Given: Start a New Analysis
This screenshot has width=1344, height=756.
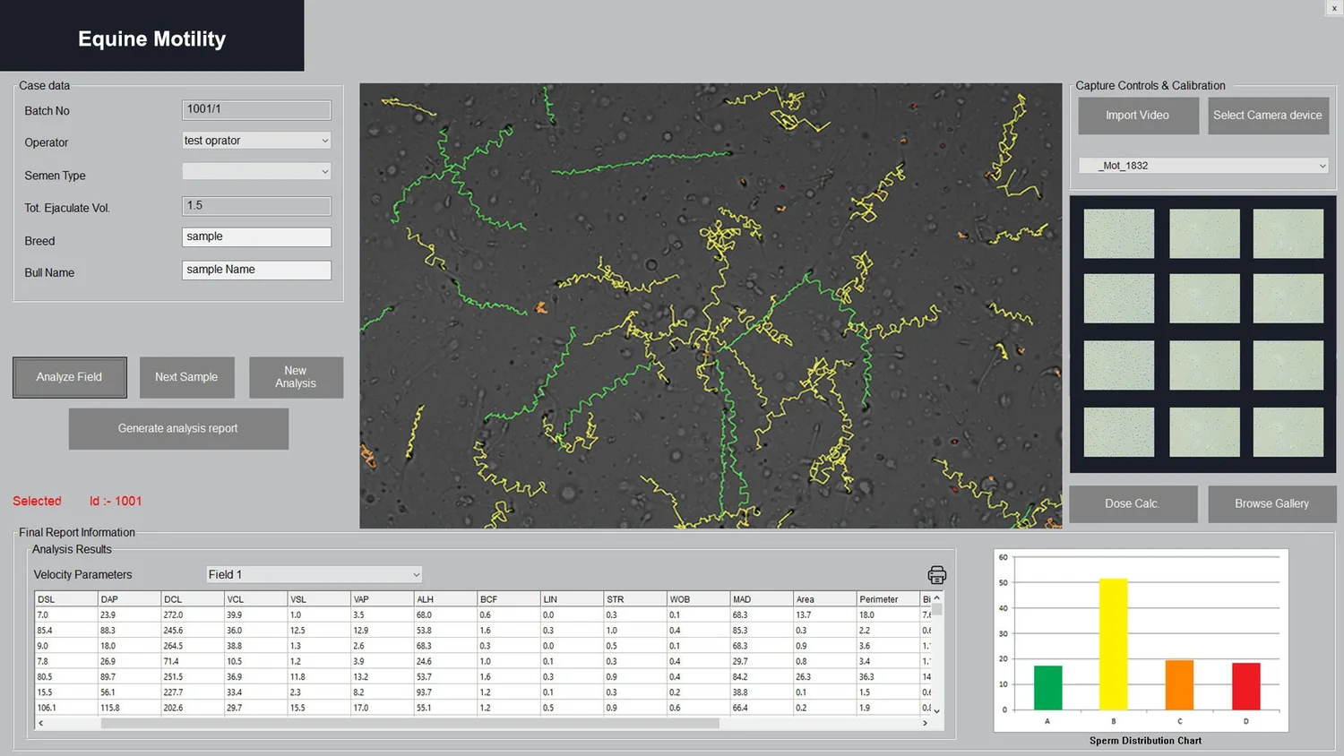Looking at the screenshot, I should pos(296,377).
